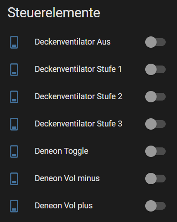Switch on Deckenventilator Stufe 3 toggle
The image size is (177, 222).
[155, 124]
